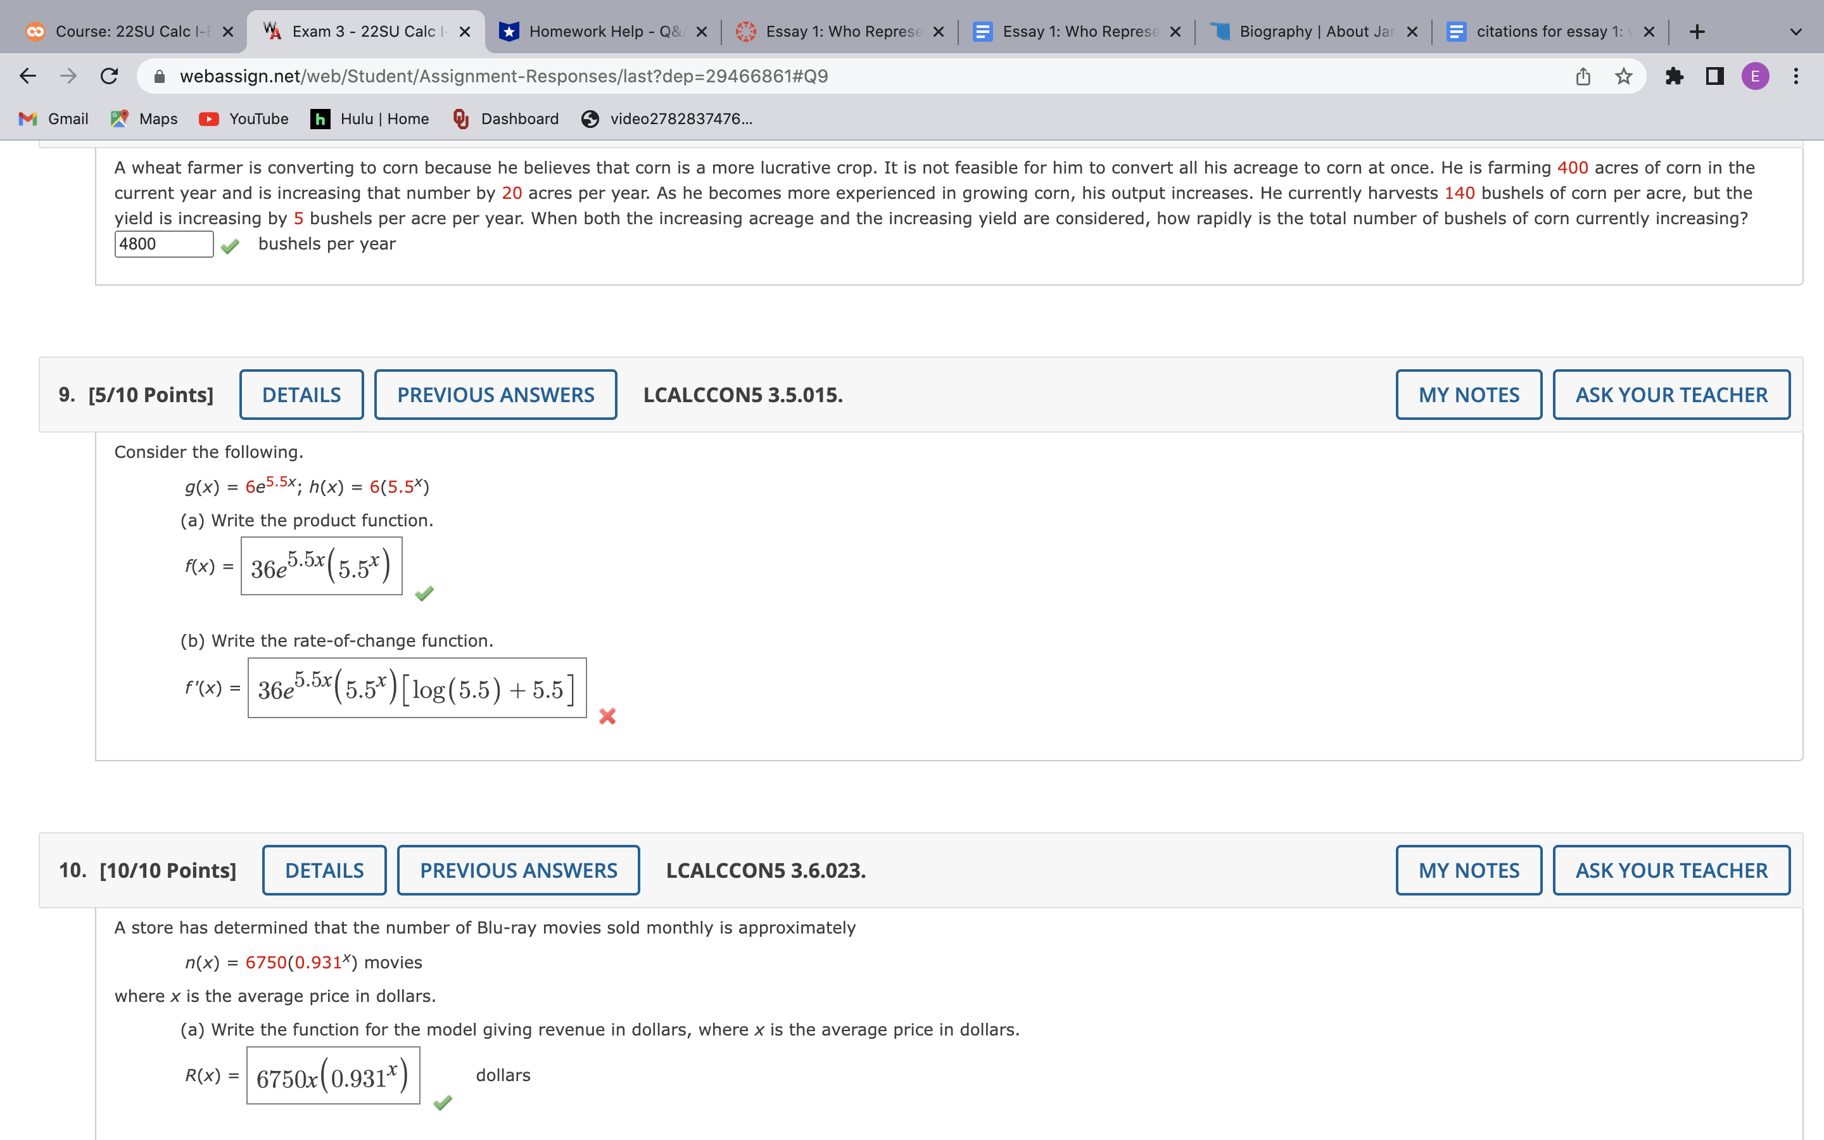
Task: Switch to the Homework Help tab
Action: 595,31
